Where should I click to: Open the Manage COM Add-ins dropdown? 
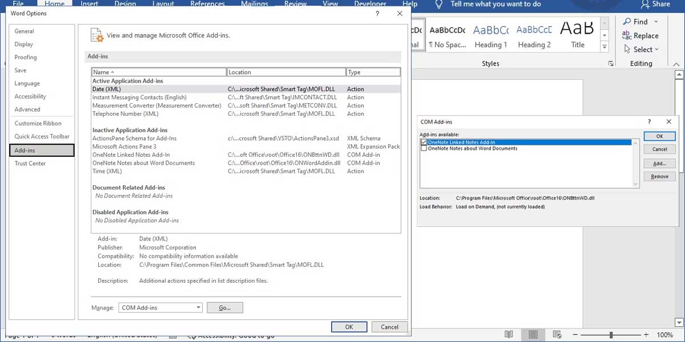pos(160,307)
